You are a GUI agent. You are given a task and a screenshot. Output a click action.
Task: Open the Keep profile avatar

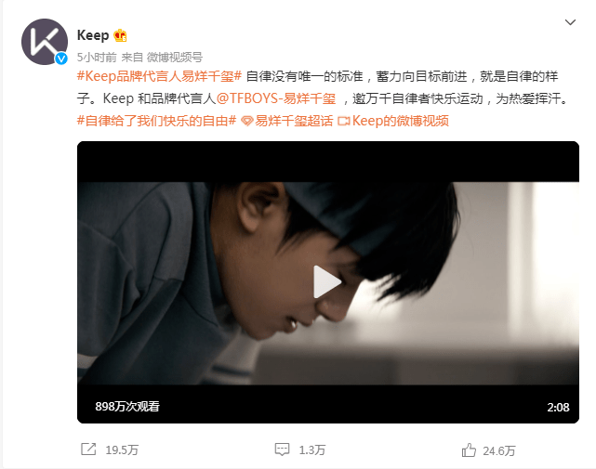(45, 42)
